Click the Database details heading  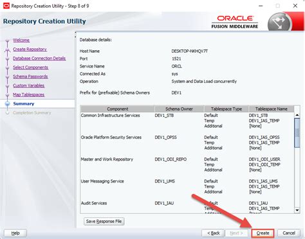click(96, 40)
